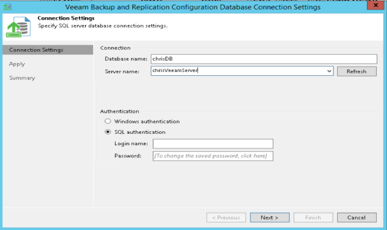Click the Veeam title bar app icon

point(7,7)
